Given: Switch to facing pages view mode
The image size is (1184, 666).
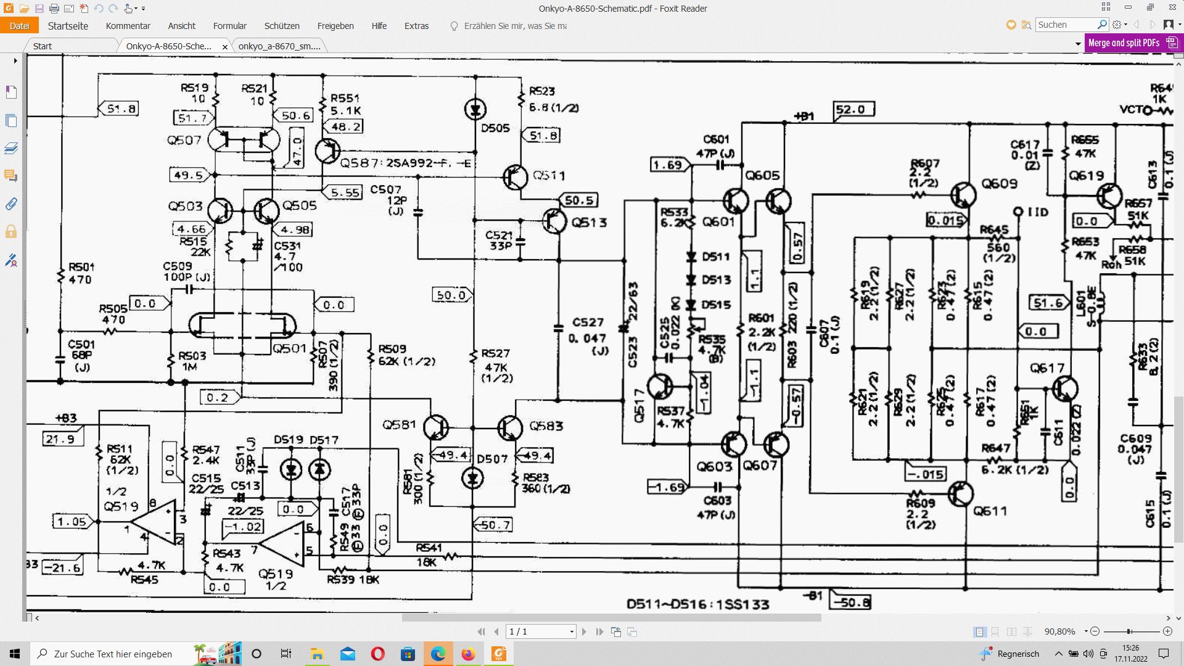Looking at the screenshot, I should 1011,631.
